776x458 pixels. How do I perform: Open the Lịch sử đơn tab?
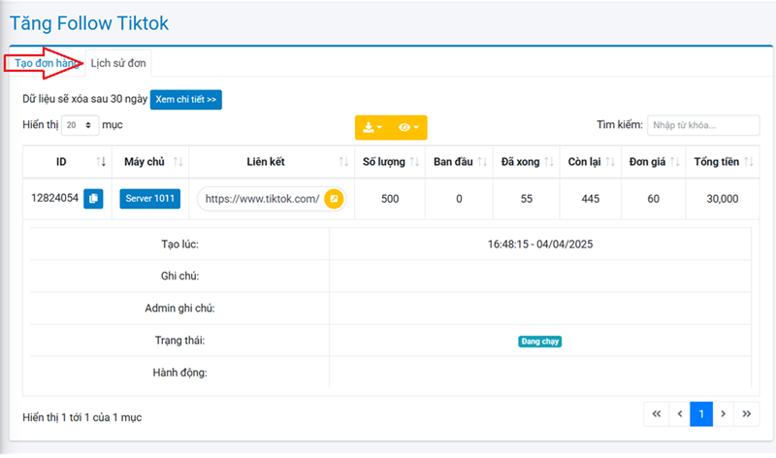(x=118, y=63)
